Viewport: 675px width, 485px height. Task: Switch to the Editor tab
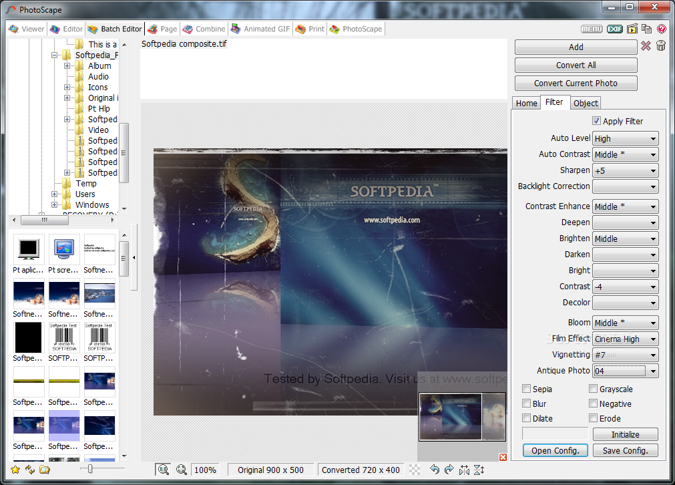66,29
